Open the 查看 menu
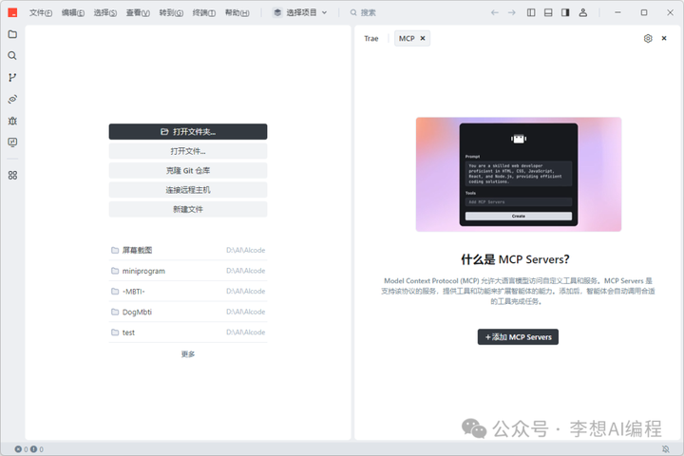The height and width of the screenshot is (456, 684). 138,12
